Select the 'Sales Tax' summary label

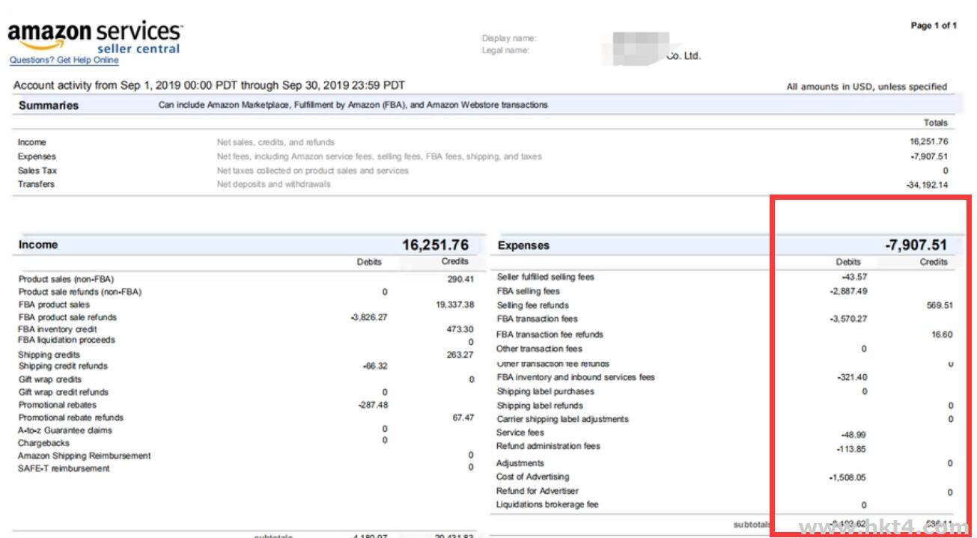[x=37, y=171]
